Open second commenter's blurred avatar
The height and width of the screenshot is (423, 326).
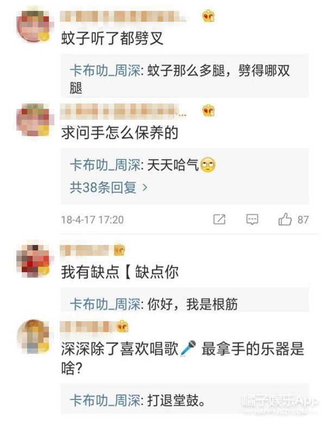pyautogui.click(x=34, y=120)
